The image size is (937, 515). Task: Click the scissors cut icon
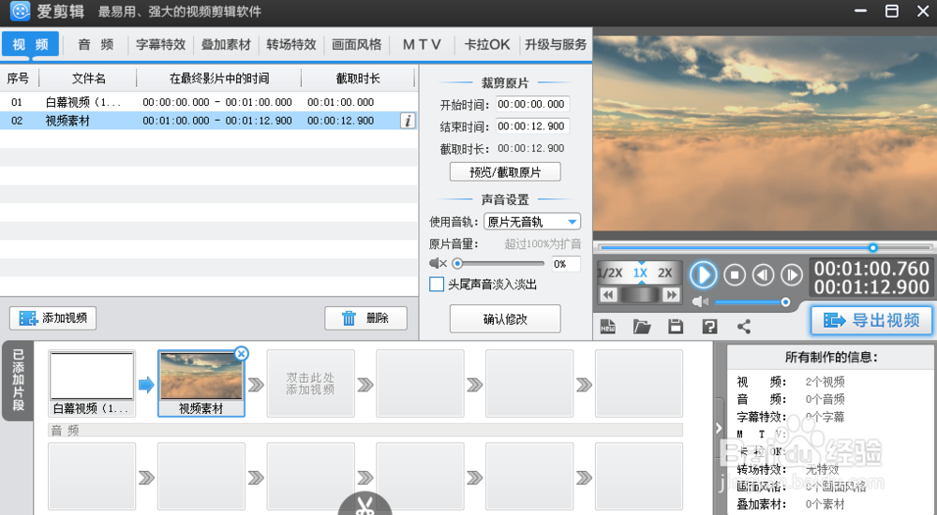pos(364,505)
